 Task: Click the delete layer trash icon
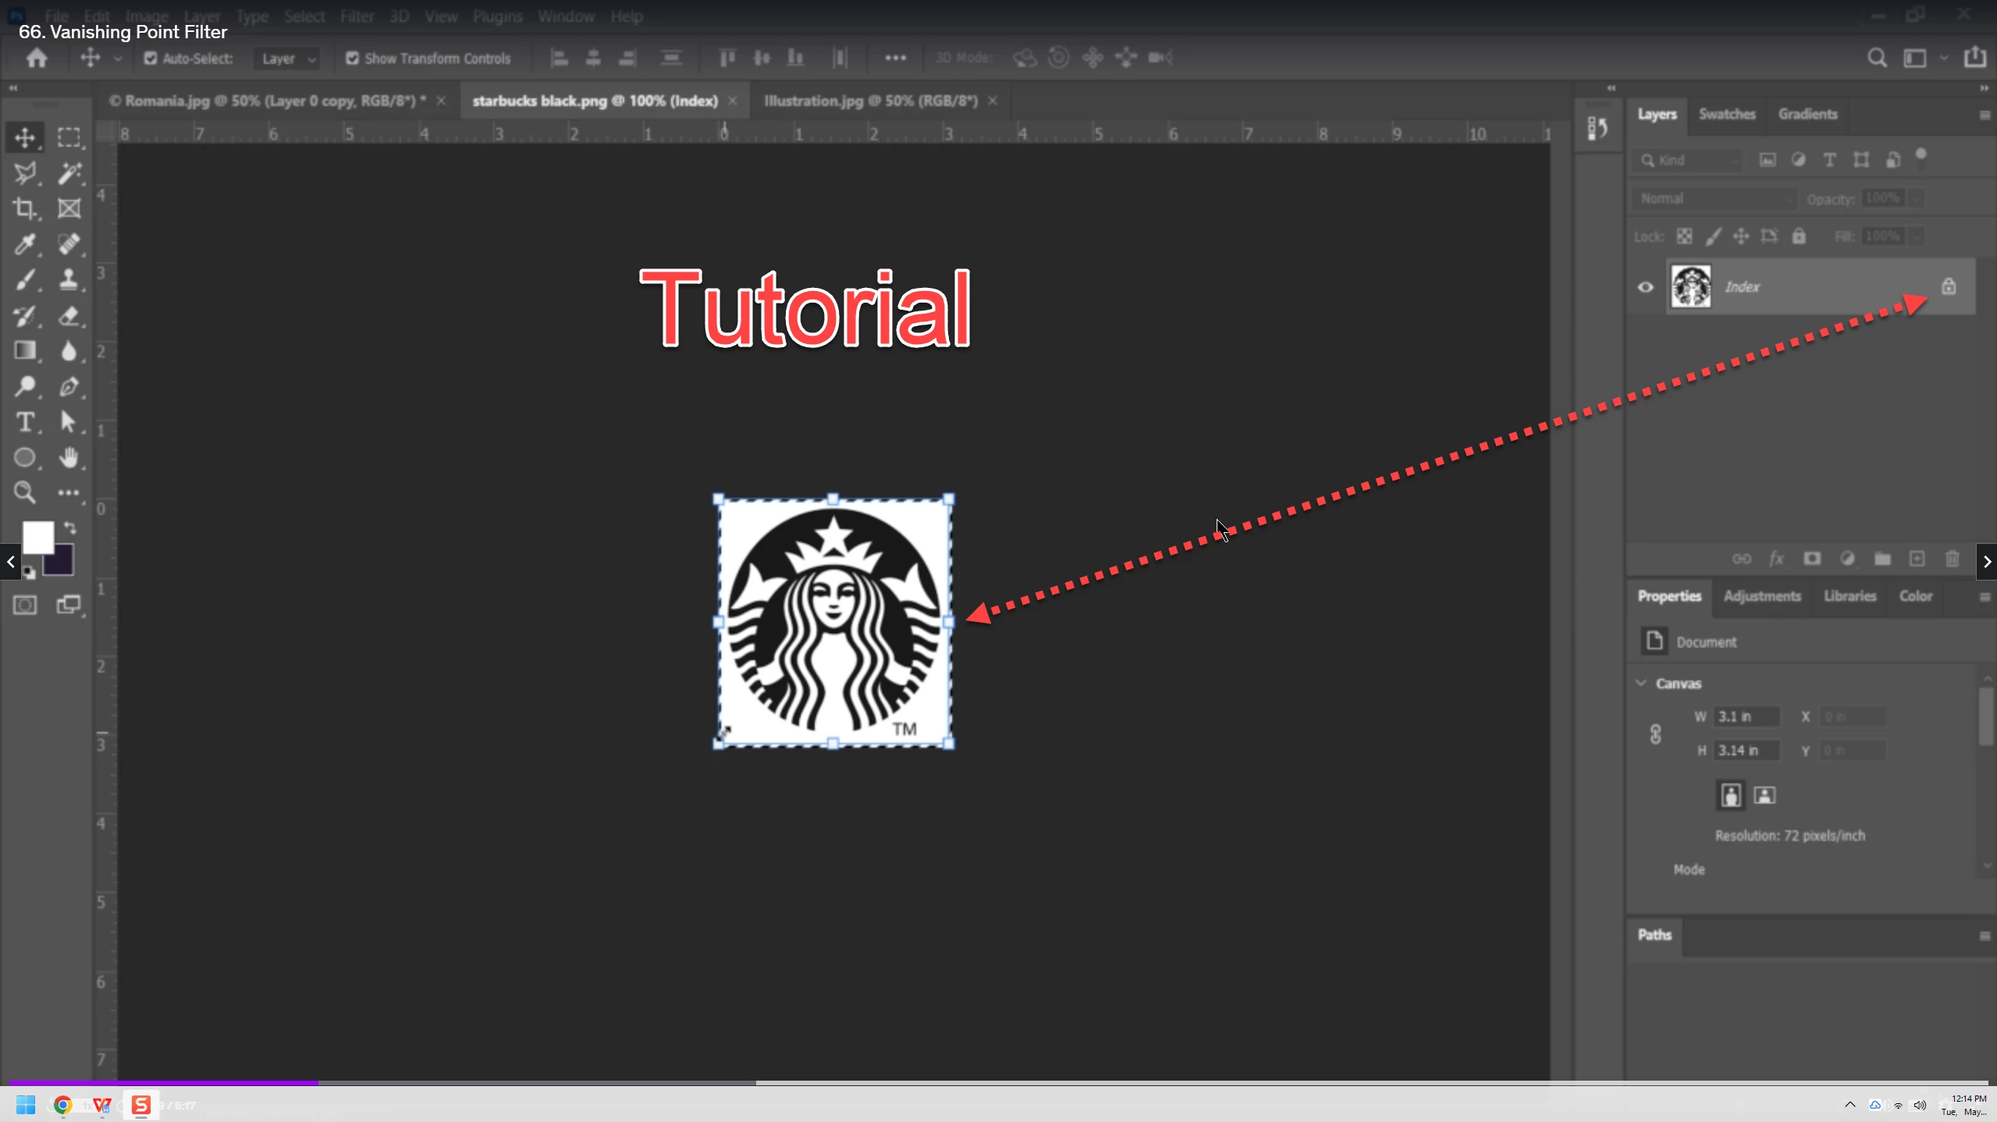click(1952, 559)
